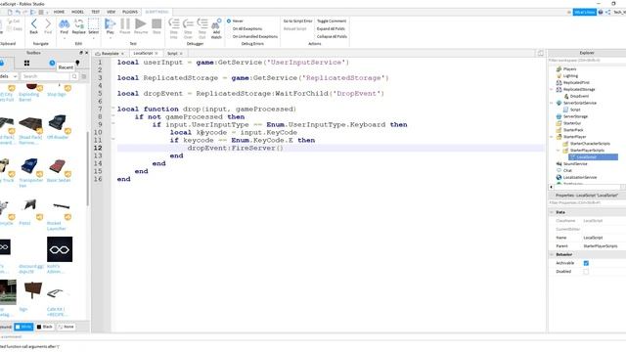
Task: Open the Toolbox Creations lightbulb icon
Action: pyautogui.click(x=77, y=63)
